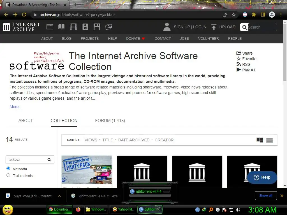Switch to Yahoo! Messenger taskbar button
287x215 pixels.
click(124, 209)
